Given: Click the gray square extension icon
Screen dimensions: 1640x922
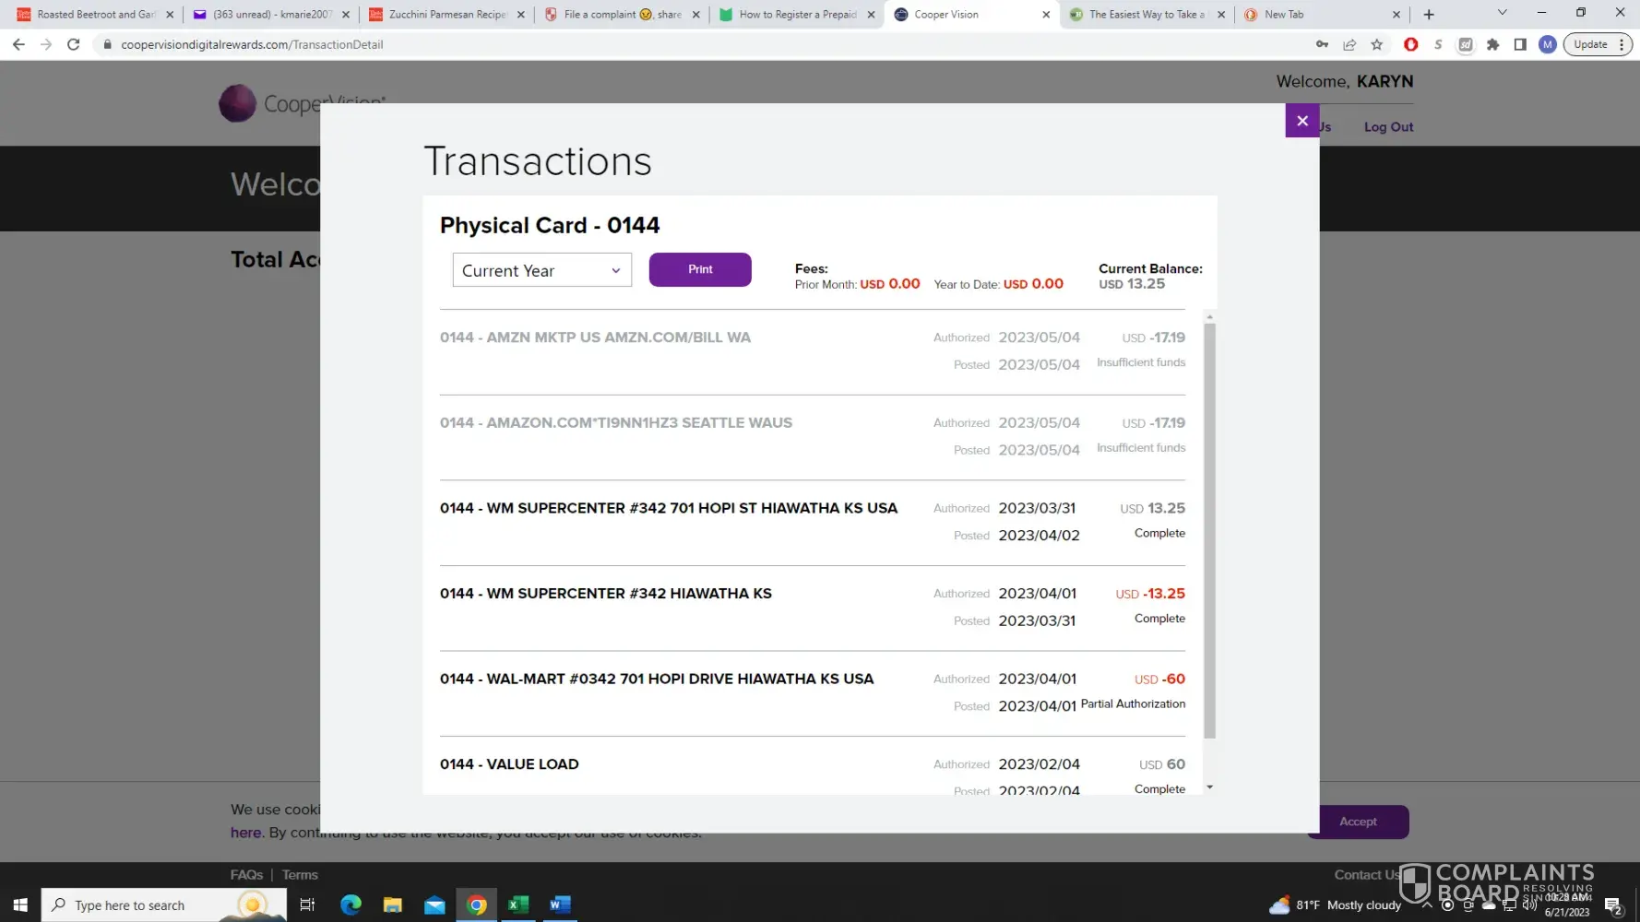Looking at the screenshot, I should pos(1466,44).
